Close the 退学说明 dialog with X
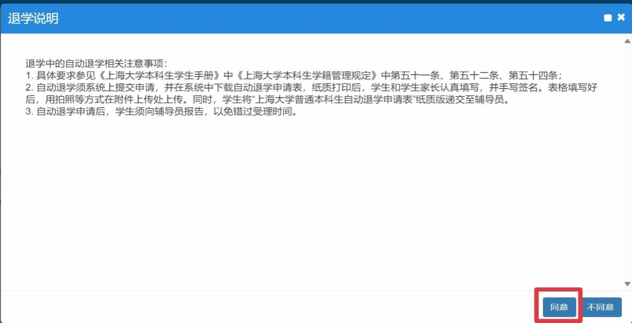 click(621, 18)
